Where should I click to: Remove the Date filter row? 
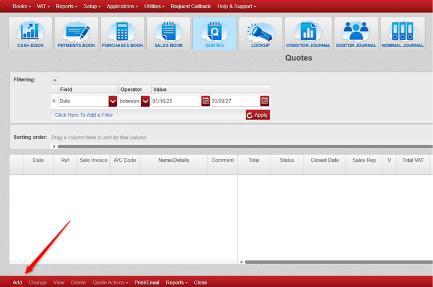click(54, 101)
